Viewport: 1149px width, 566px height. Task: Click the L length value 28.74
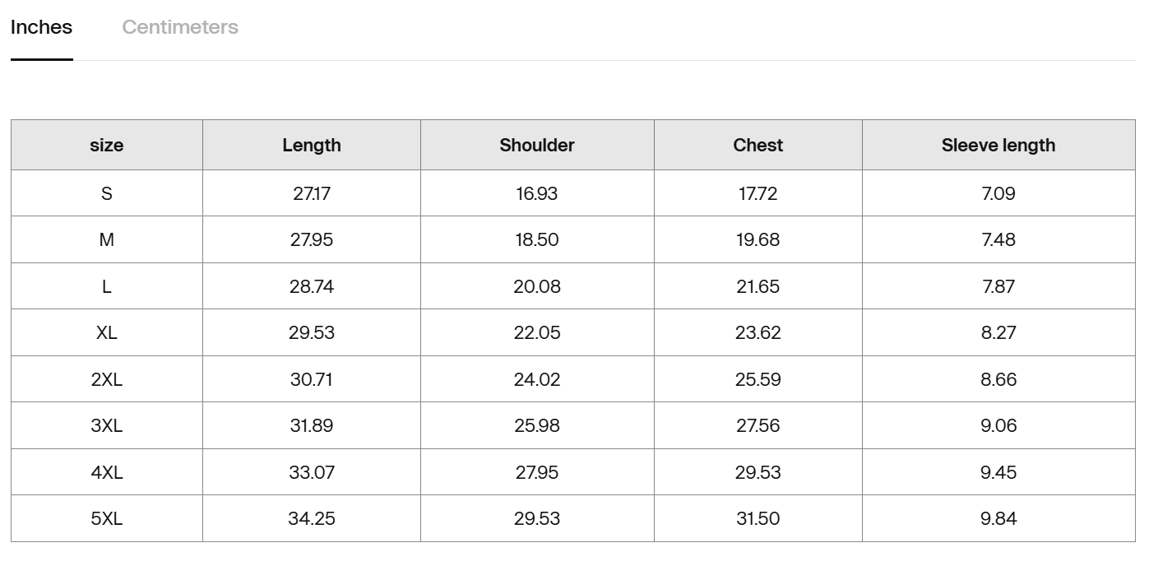point(312,286)
